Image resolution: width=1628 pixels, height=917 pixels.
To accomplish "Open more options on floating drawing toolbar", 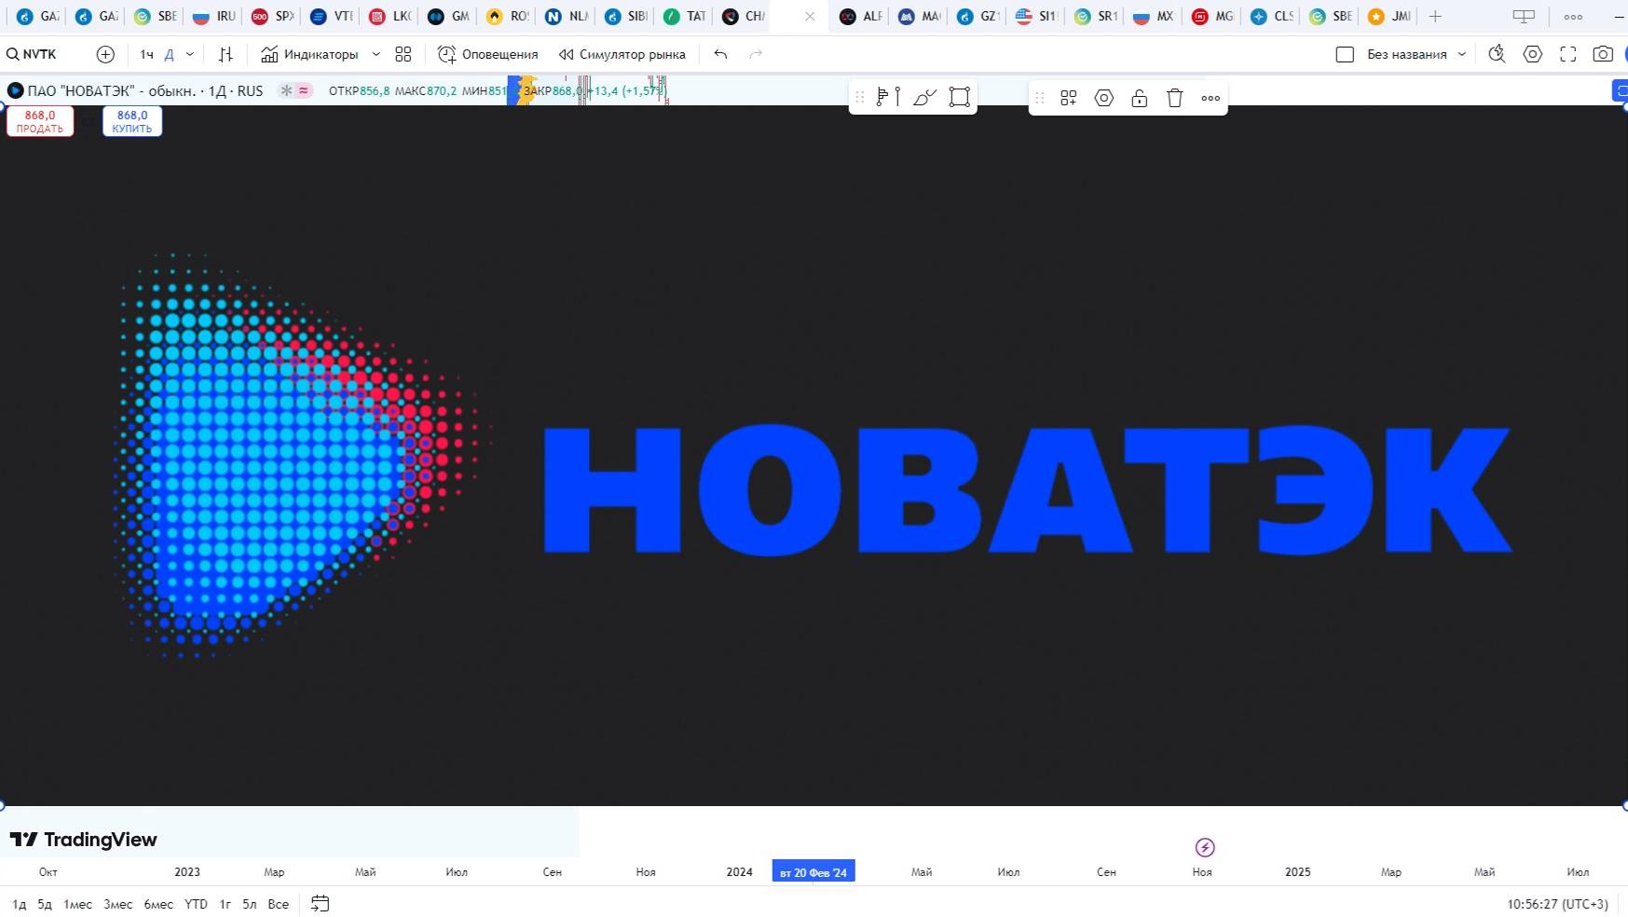I will [1211, 98].
